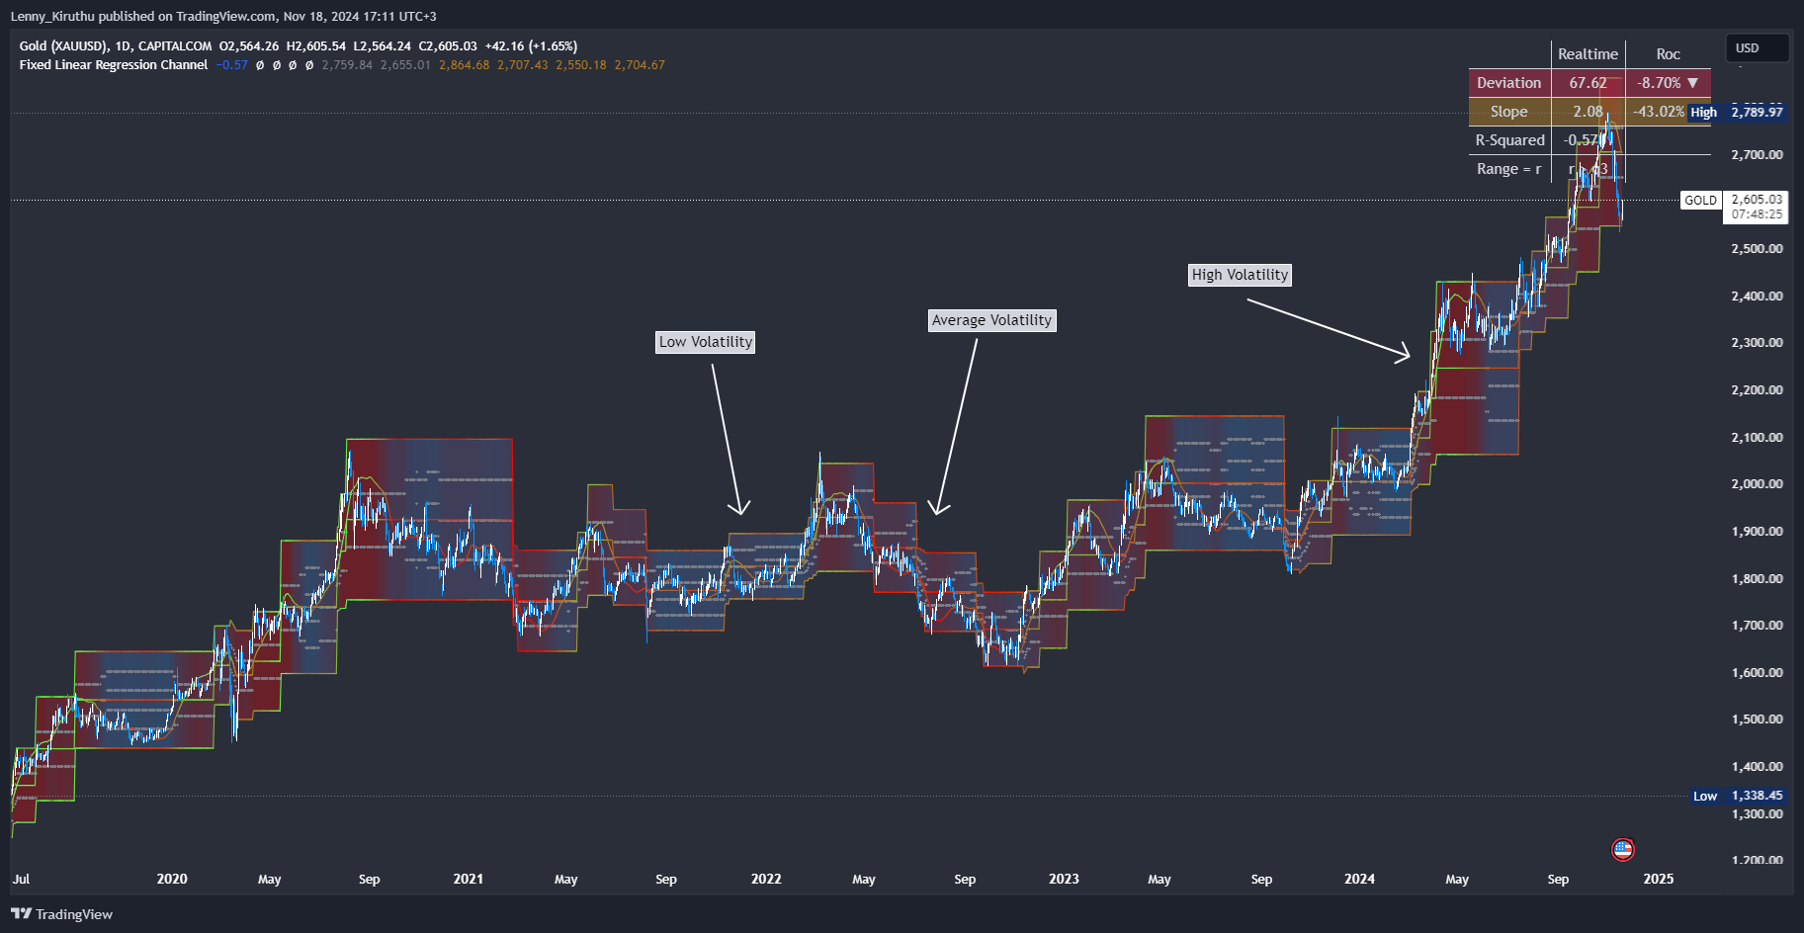The width and height of the screenshot is (1804, 933).
Task: Open the USD currency selector
Action: (x=1758, y=47)
